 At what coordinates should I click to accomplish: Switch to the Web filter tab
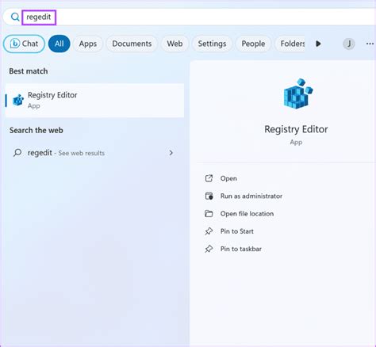175,44
